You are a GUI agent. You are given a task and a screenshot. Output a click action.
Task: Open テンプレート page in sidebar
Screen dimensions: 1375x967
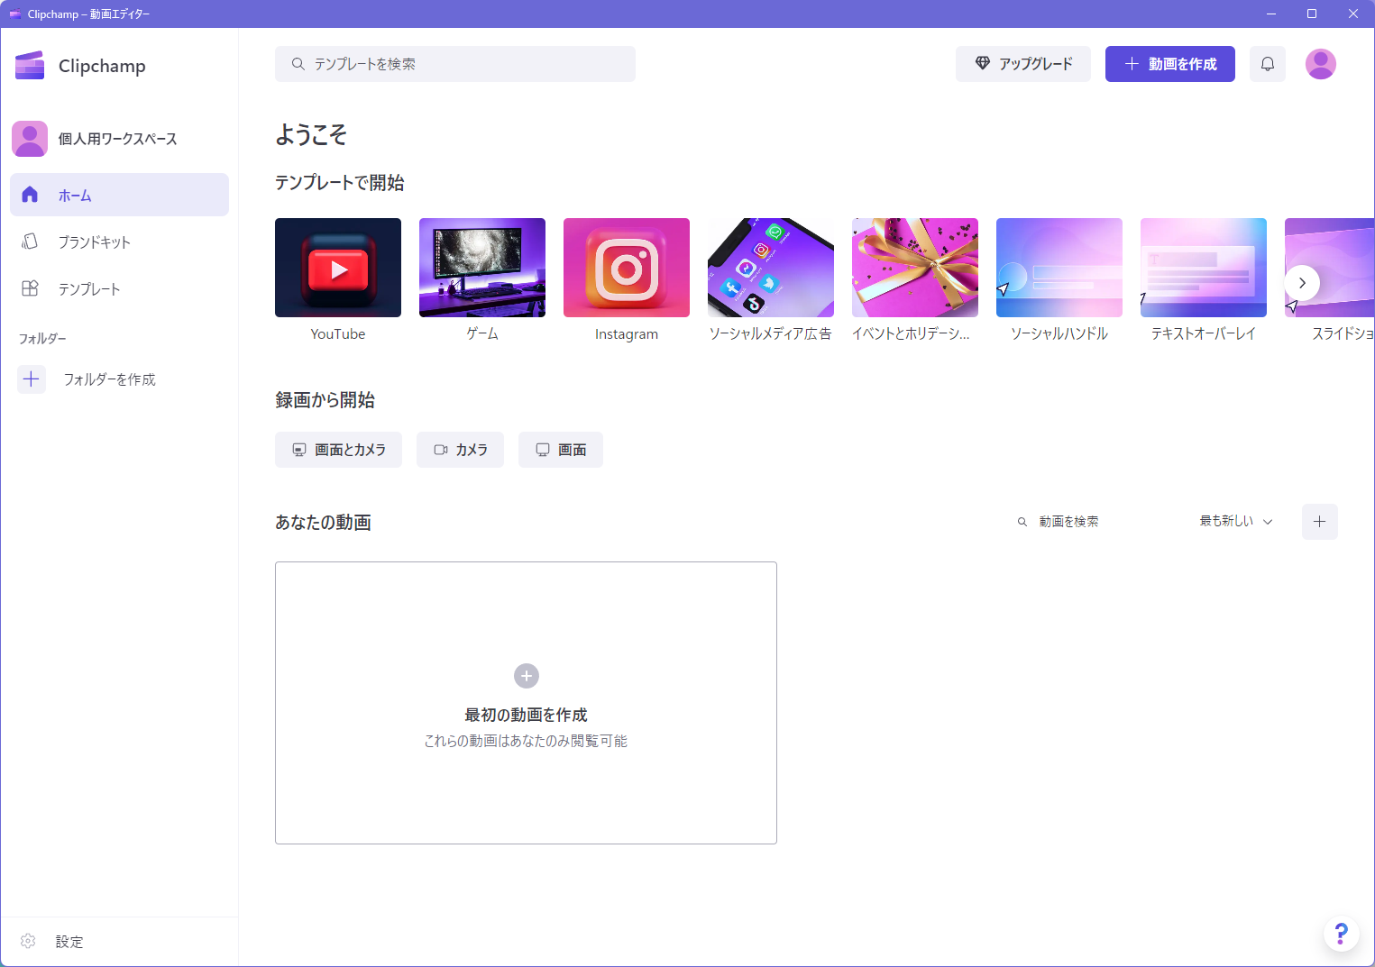pyautogui.click(x=119, y=288)
